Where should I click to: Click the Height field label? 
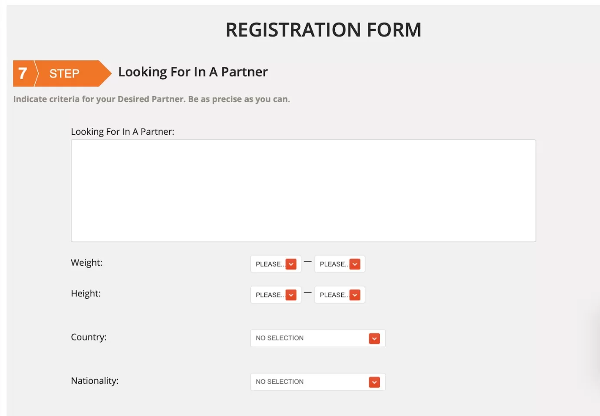(x=86, y=293)
